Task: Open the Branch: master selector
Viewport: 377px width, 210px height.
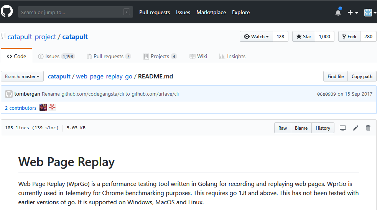Action: 22,76
